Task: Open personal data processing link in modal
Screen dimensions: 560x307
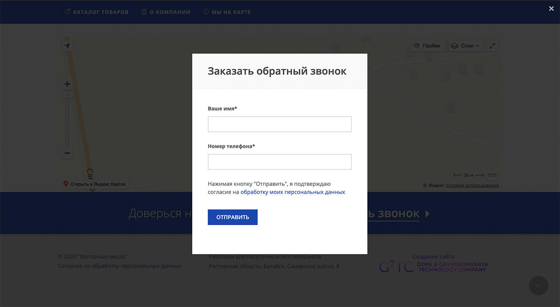Action: pyautogui.click(x=292, y=192)
